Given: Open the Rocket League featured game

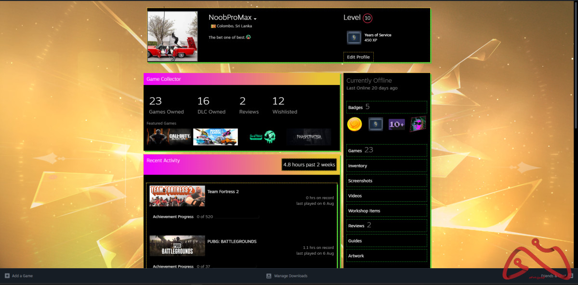Looking at the screenshot, I should (215, 137).
